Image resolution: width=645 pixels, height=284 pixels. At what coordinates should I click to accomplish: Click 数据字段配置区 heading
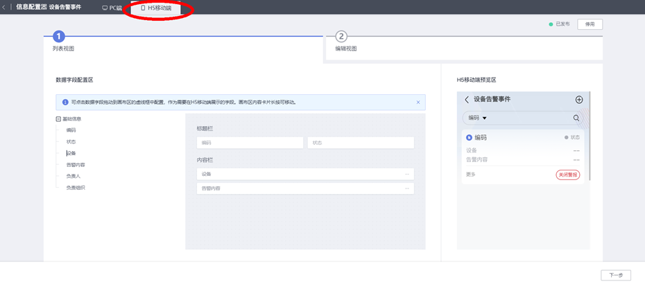tap(74, 80)
